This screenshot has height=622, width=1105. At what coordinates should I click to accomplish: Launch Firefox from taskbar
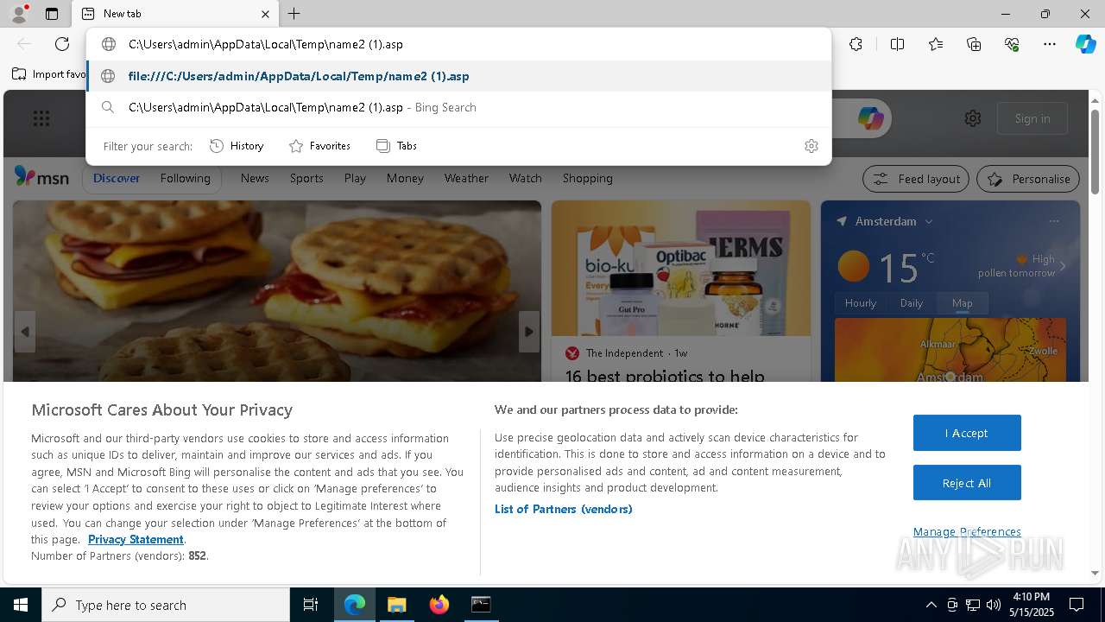click(439, 605)
